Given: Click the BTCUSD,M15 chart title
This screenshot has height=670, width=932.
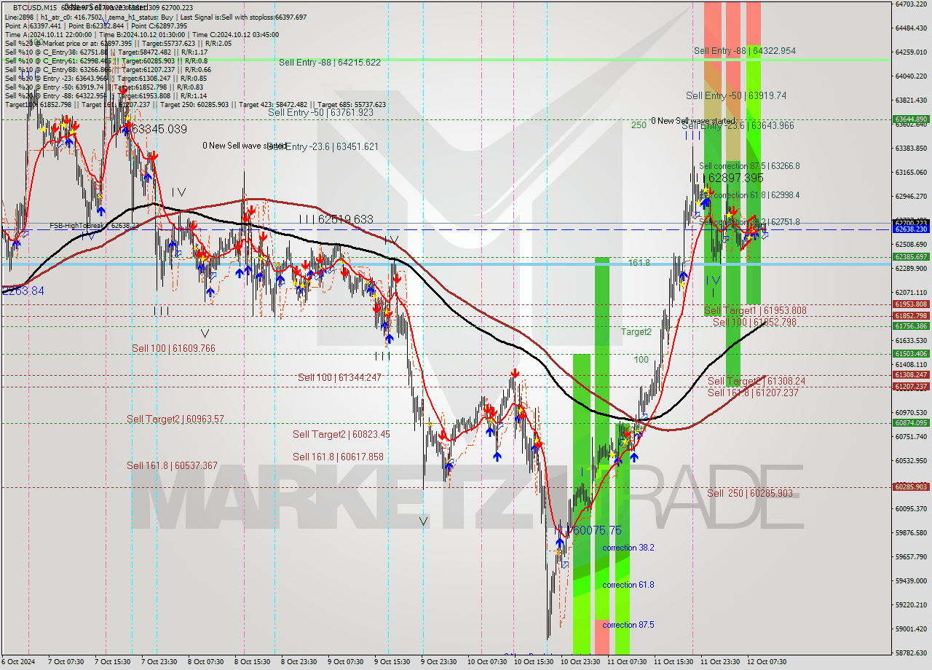Looking at the screenshot, I should tap(33, 7).
